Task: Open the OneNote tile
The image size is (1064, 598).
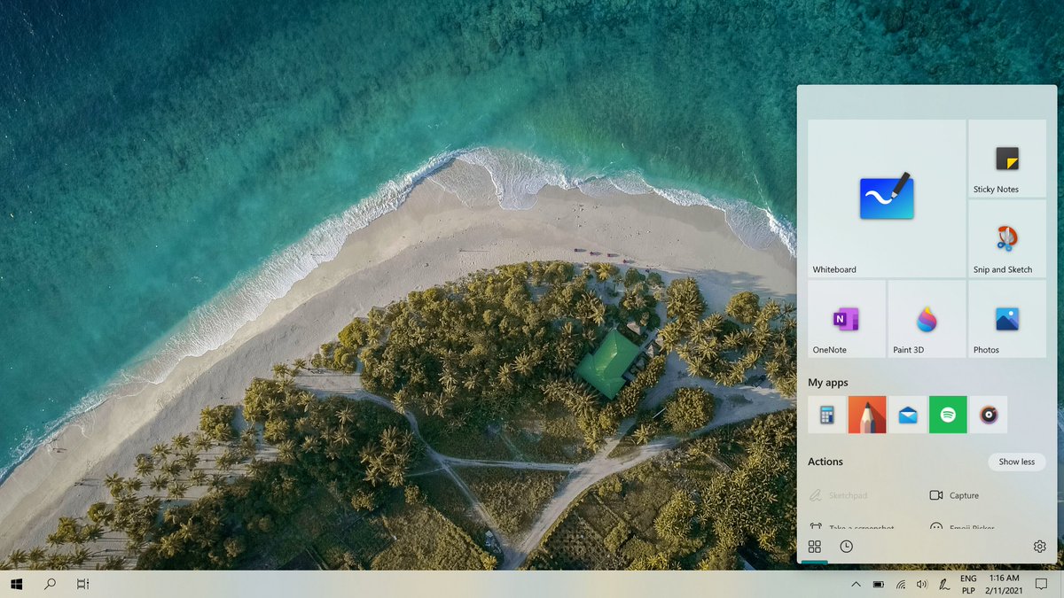Action: (x=846, y=319)
